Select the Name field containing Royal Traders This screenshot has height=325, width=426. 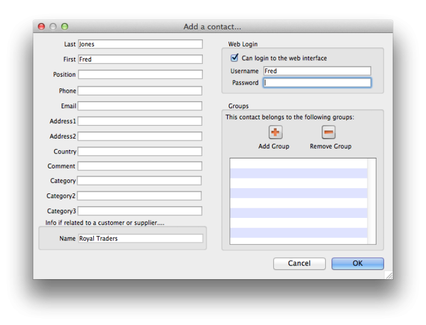[x=141, y=238]
